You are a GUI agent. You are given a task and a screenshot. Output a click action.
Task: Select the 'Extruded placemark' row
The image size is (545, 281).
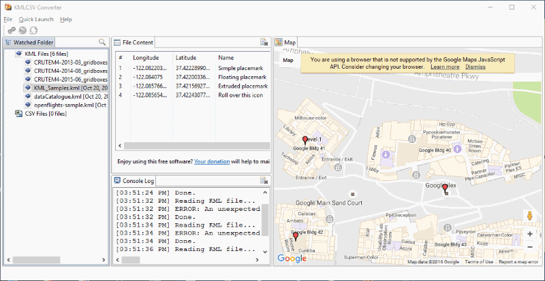193,86
